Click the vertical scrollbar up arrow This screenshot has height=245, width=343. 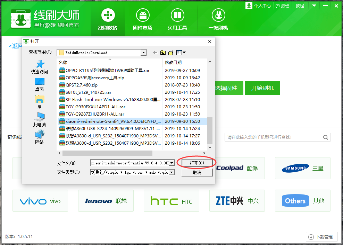click(x=210, y=62)
